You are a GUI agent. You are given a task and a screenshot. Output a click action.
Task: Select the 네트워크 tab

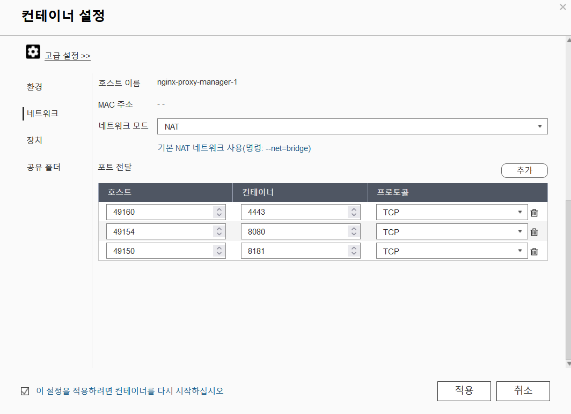pyautogui.click(x=42, y=114)
